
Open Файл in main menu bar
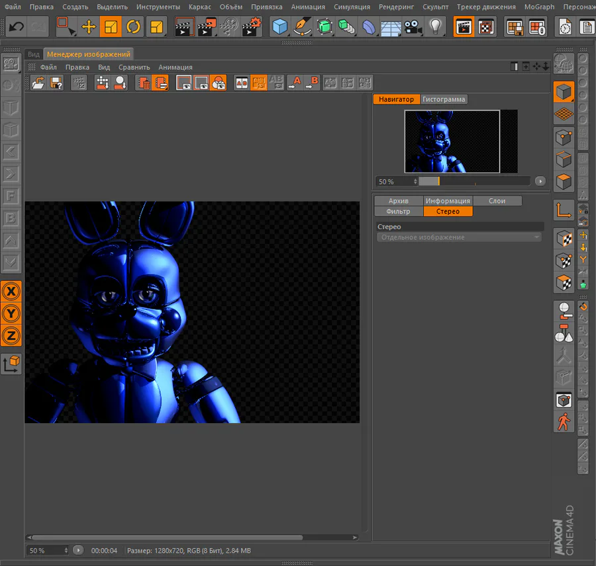pos(13,7)
